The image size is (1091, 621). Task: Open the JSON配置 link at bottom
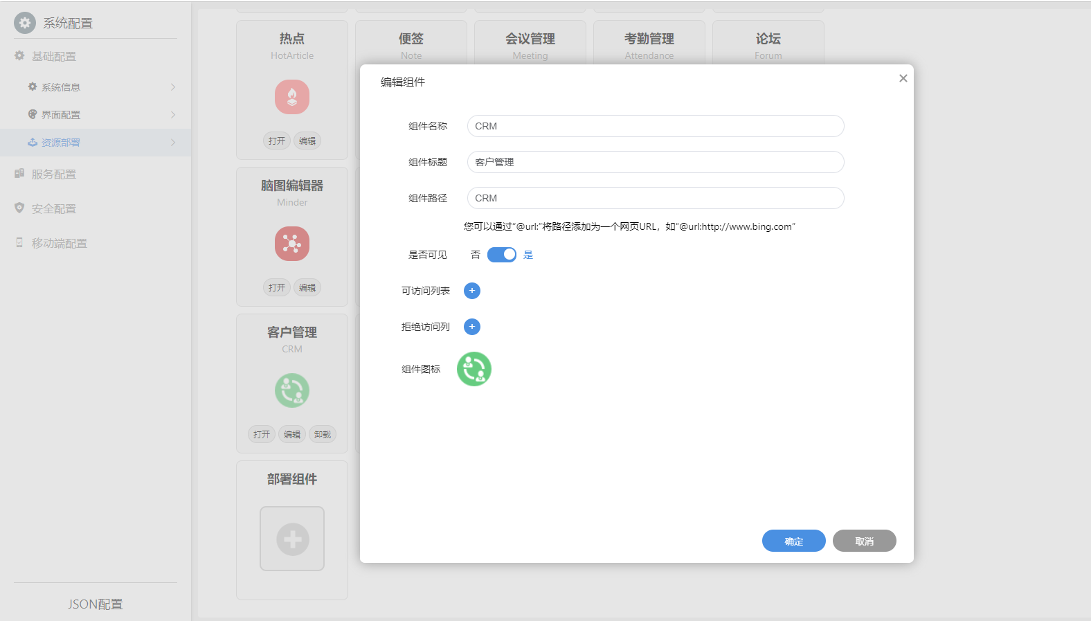point(96,604)
